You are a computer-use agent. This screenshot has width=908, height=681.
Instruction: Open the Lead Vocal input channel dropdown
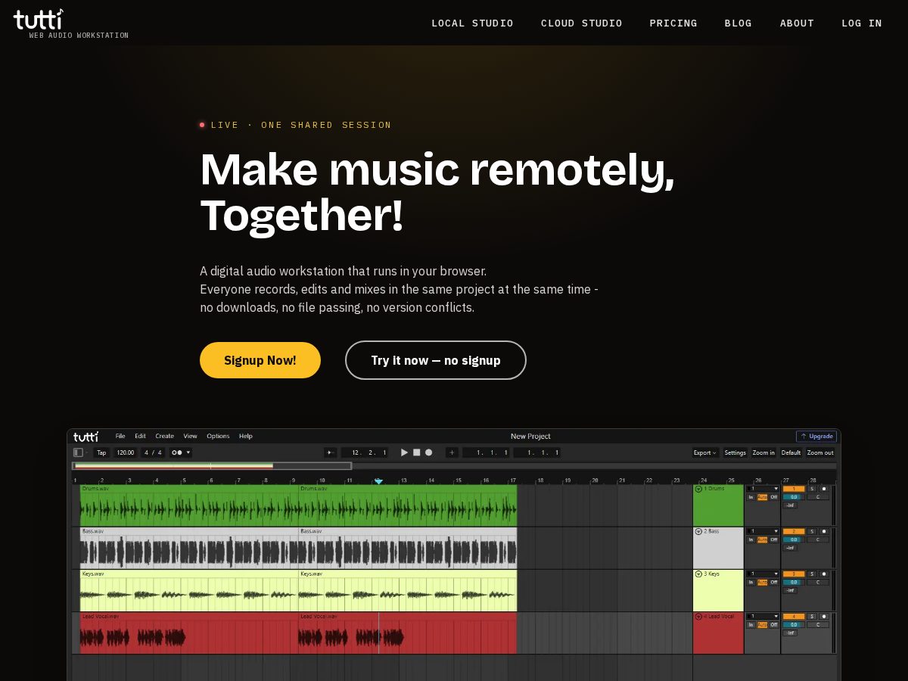pos(763,616)
